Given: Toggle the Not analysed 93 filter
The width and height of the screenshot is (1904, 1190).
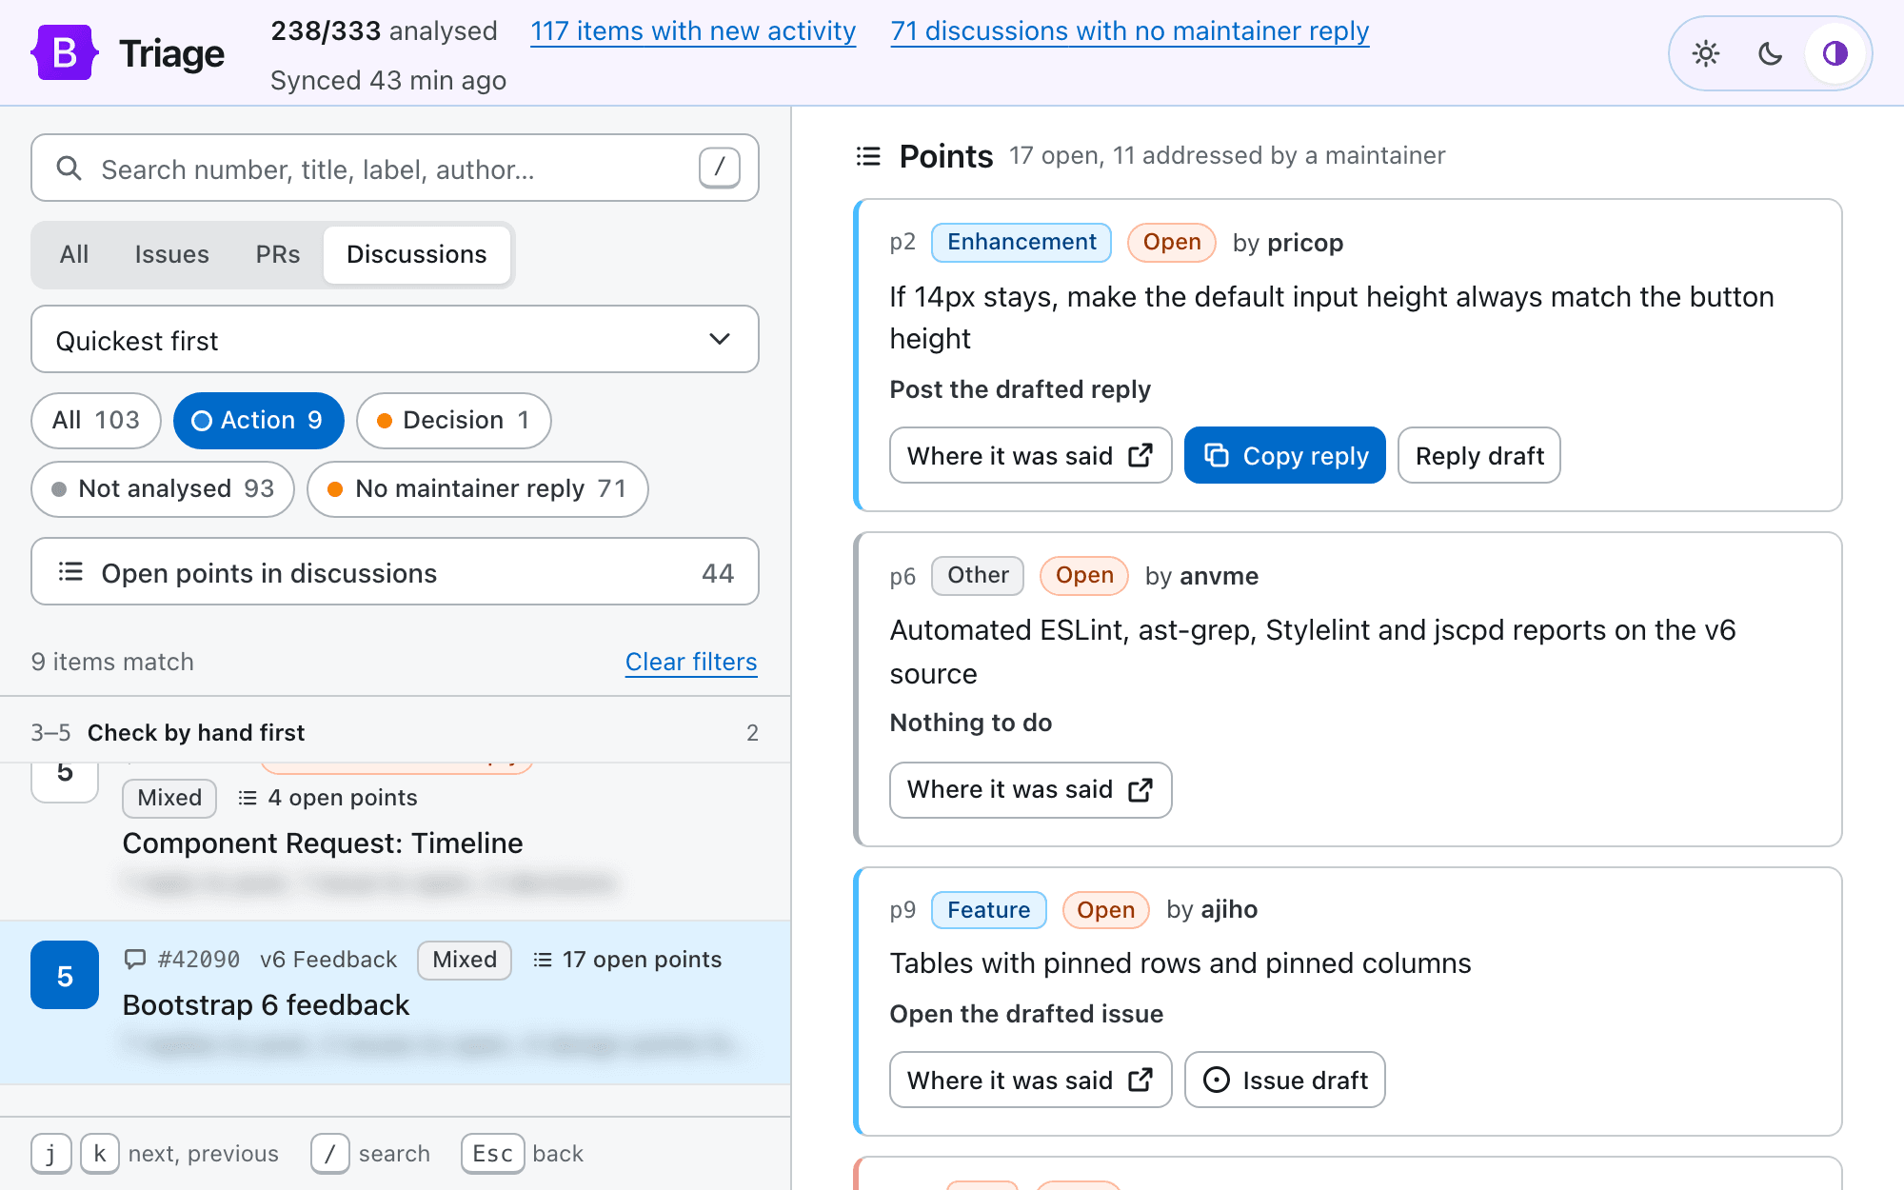Looking at the screenshot, I should point(163,488).
